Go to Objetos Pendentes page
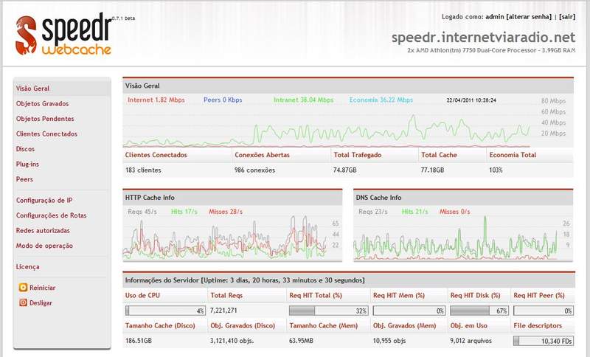The height and width of the screenshot is (357, 590). click(45, 119)
